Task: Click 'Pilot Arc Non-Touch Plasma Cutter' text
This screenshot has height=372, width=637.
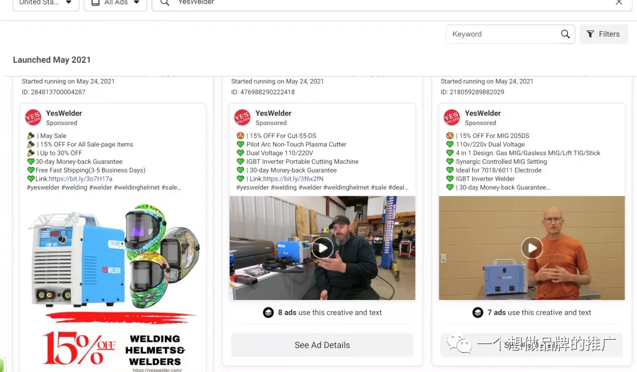Action: pos(296,145)
